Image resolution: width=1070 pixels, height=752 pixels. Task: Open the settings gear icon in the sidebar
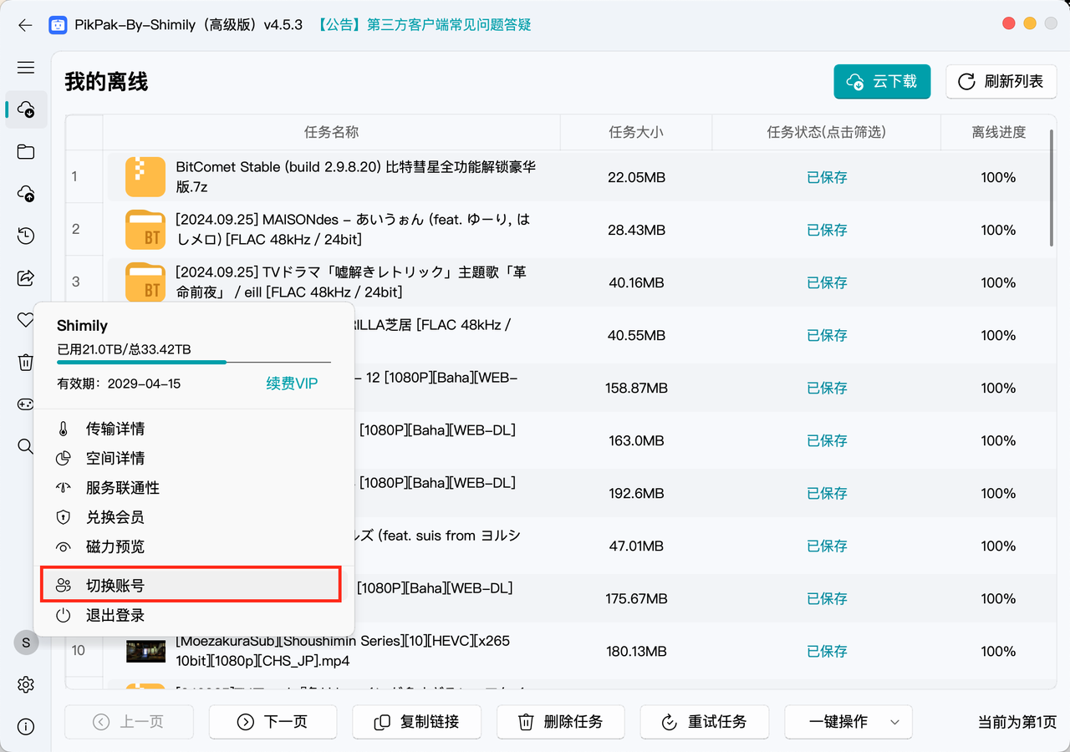[x=26, y=685]
